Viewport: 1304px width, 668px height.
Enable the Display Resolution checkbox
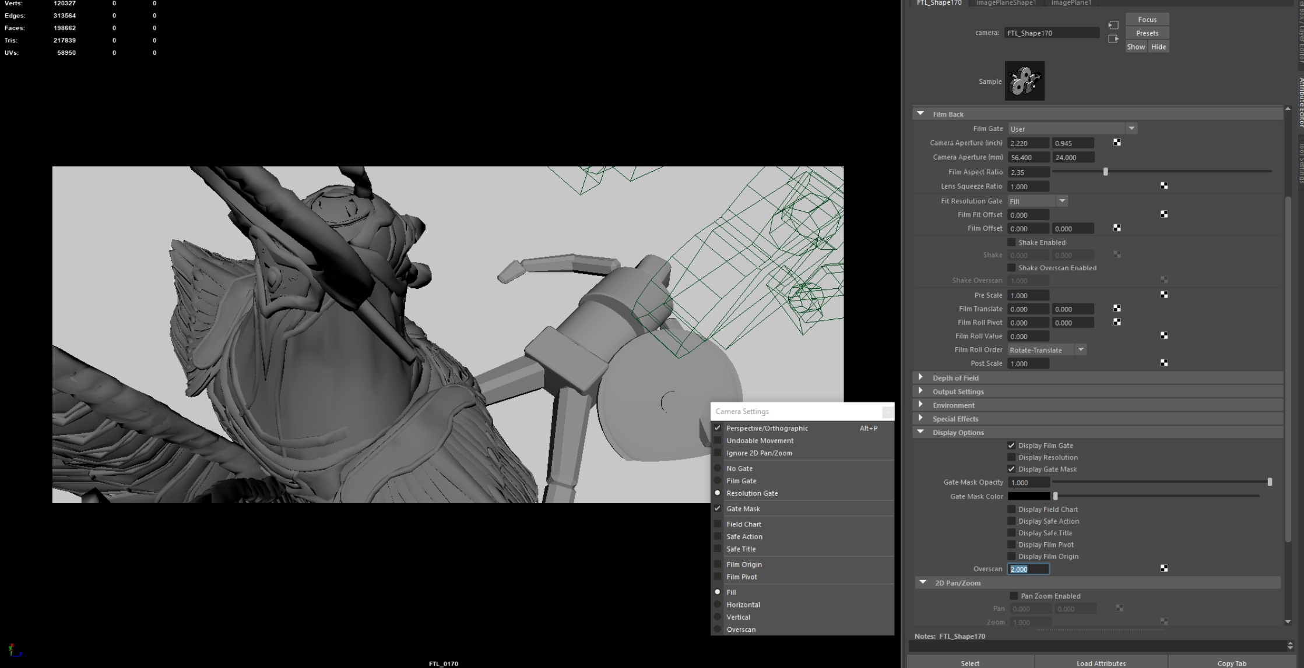point(1011,457)
